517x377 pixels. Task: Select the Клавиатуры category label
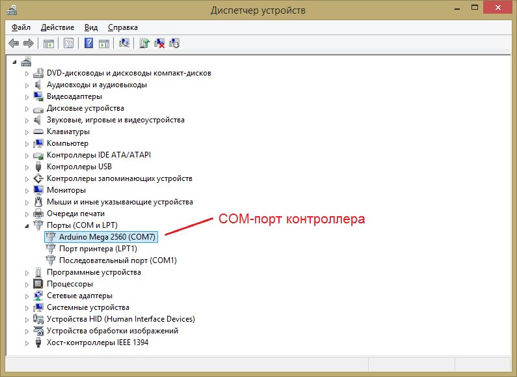[68, 132]
